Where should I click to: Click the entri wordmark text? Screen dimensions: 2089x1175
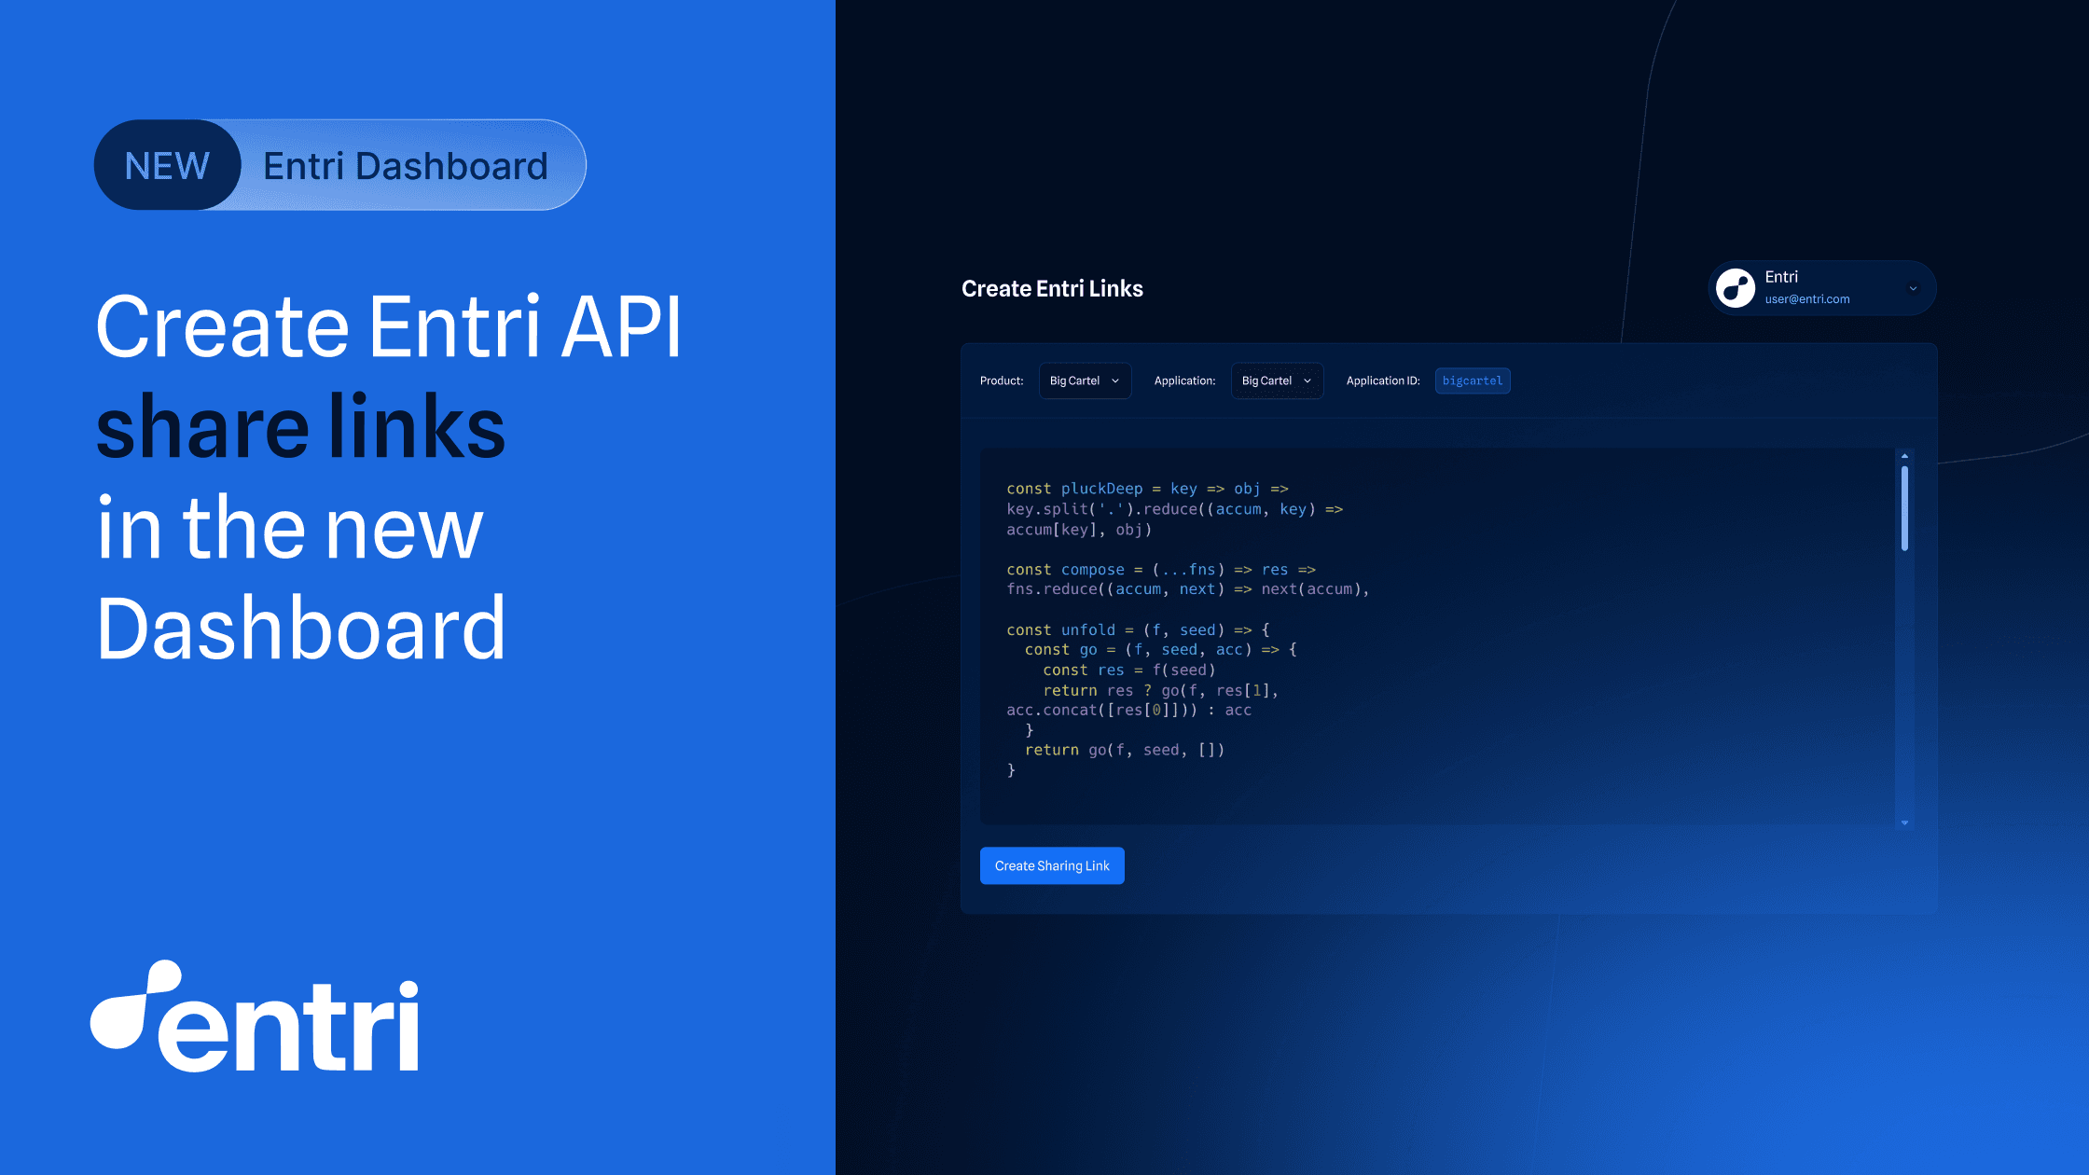(x=288, y=1026)
